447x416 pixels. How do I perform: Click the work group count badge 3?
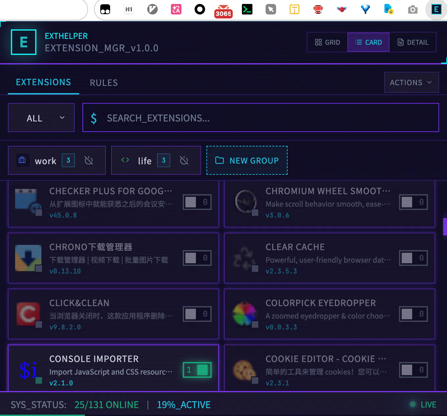68,160
